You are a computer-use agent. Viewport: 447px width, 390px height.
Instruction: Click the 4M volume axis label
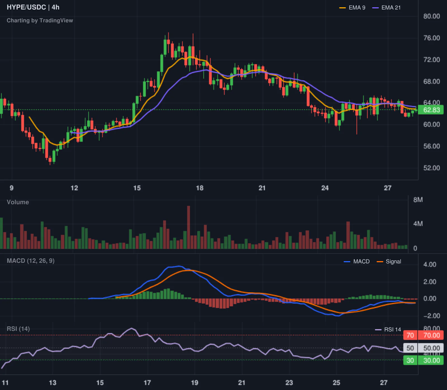pos(418,224)
